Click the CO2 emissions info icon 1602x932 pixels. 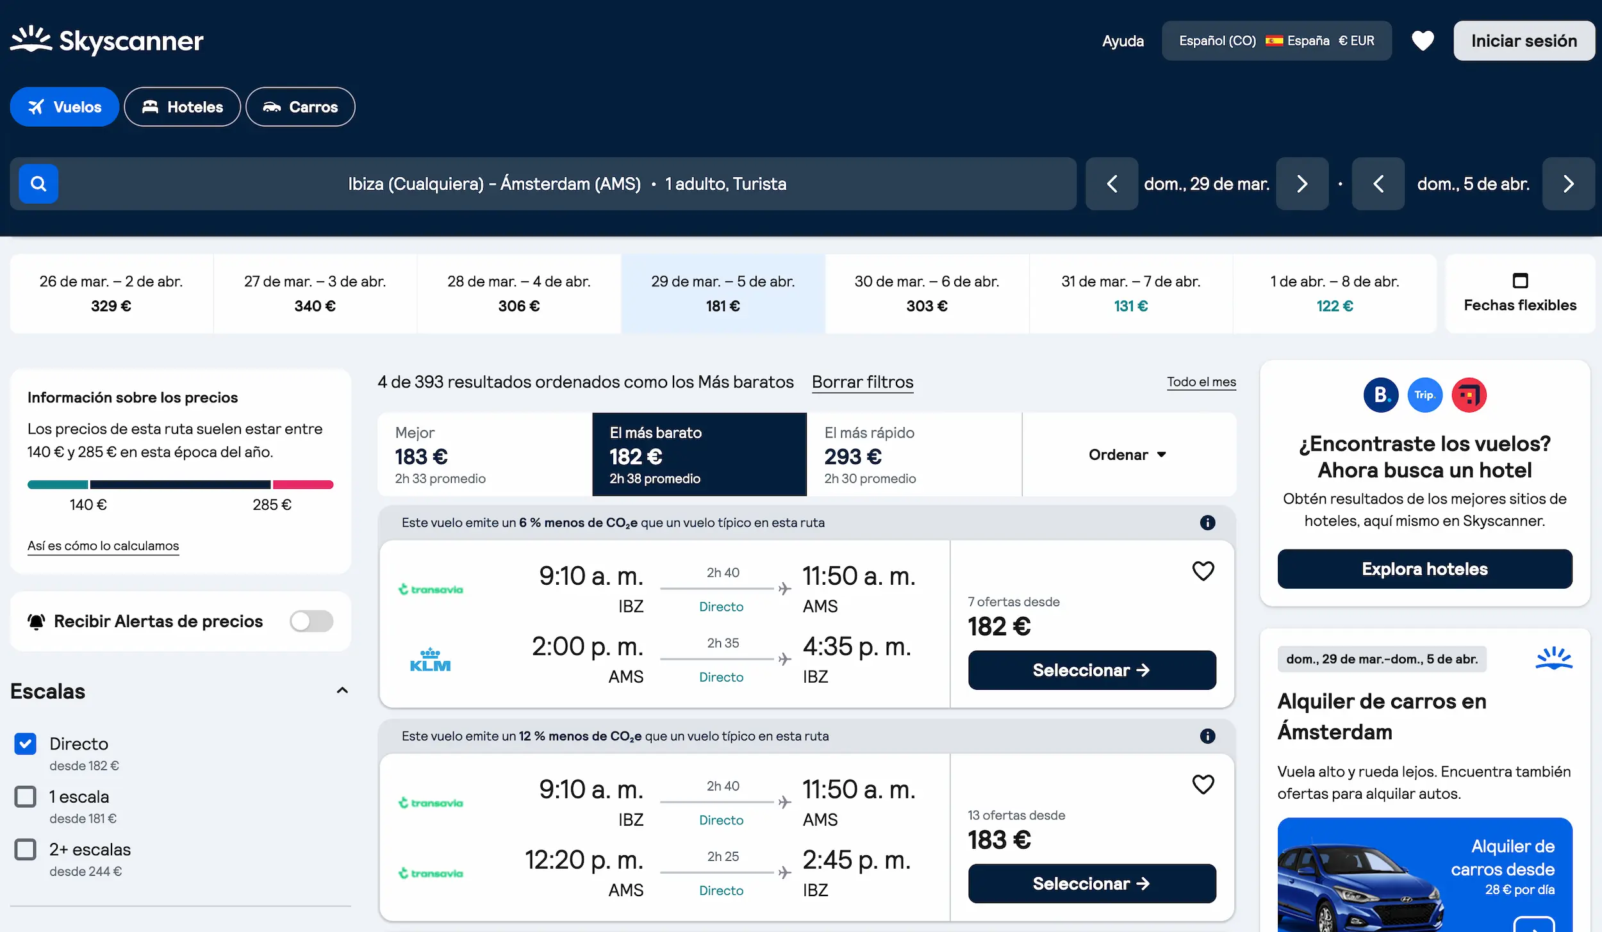[1208, 523]
